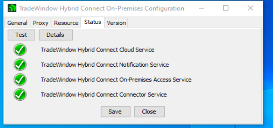Viewport: 273px width, 128px height.
Task: Click the Cloud Service green checkmark icon
Action: 20,50
